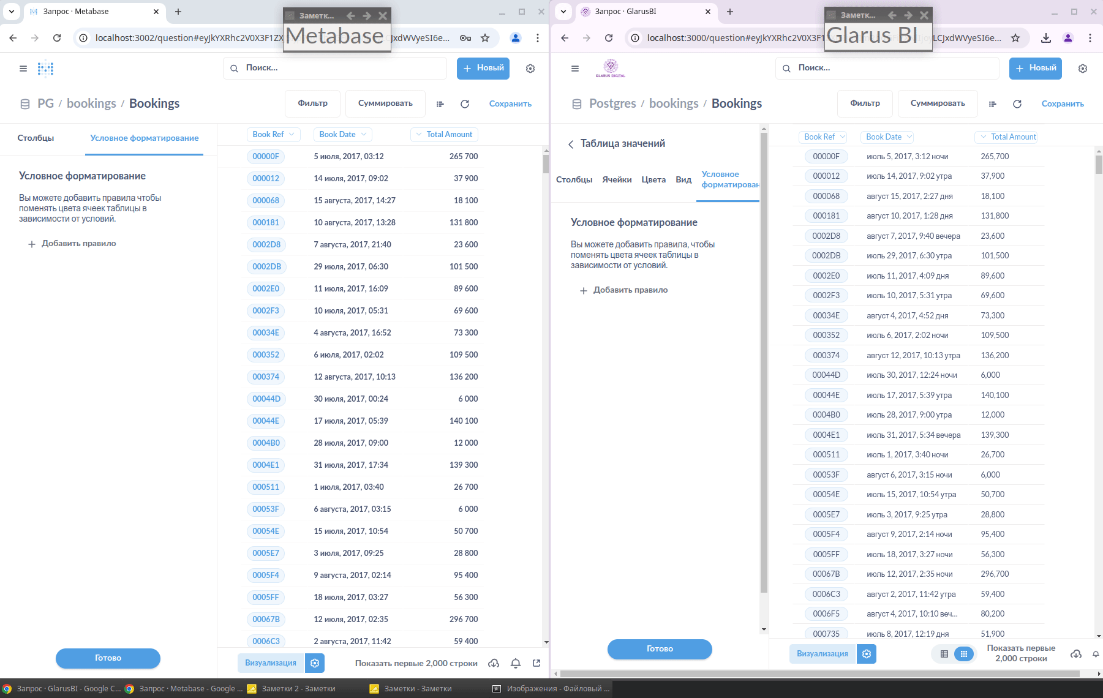The width and height of the screenshot is (1103, 698).
Task: Select the grid table view toggle in GlarusBI
Action: click(964, 654)
